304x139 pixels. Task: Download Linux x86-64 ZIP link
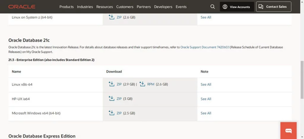(x=119, y=84)
